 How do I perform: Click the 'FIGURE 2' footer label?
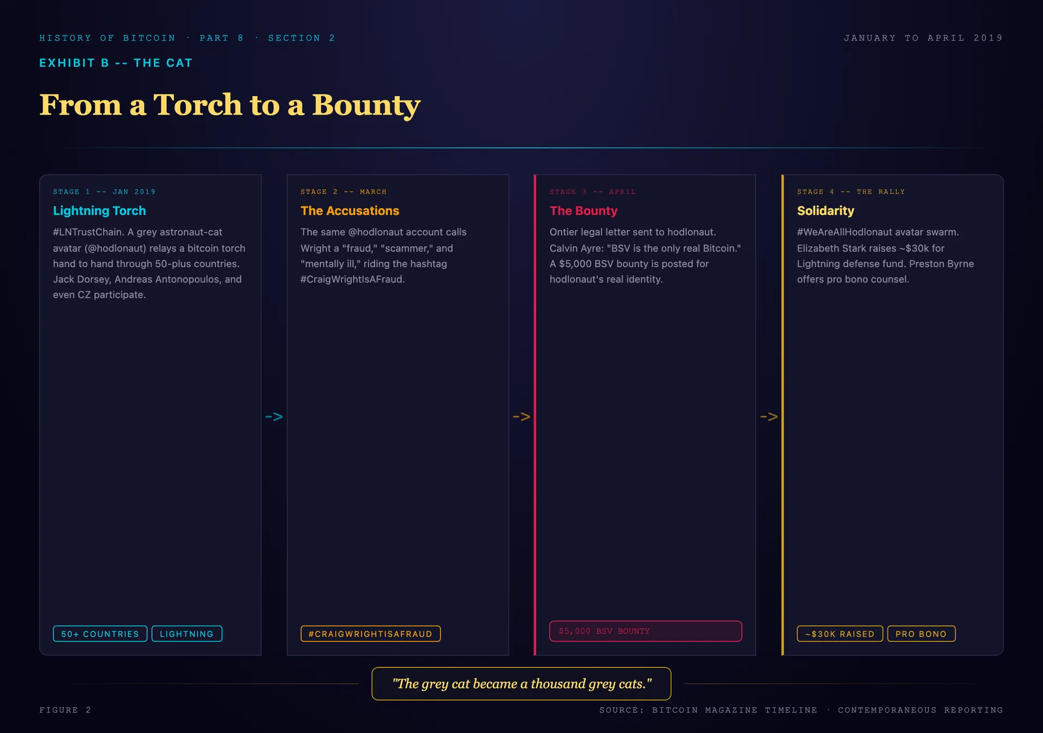click(65, 710)
